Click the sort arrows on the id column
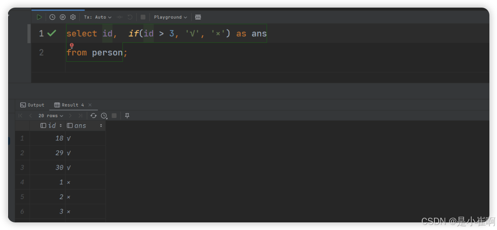 (60, 126)
